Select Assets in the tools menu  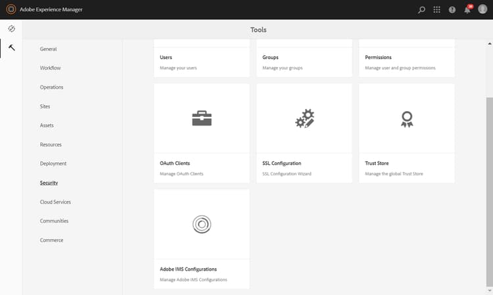click(x=47, y=125)
